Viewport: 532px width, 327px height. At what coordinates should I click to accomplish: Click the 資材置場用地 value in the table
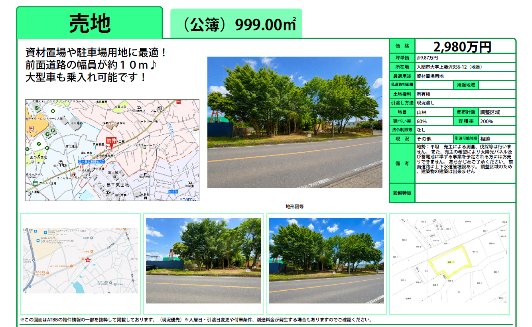click(x=430, y=76)
